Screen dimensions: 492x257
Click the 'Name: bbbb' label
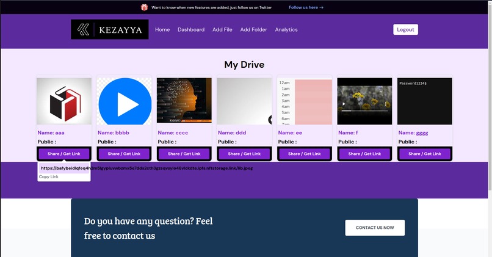(x=114, y=132)
